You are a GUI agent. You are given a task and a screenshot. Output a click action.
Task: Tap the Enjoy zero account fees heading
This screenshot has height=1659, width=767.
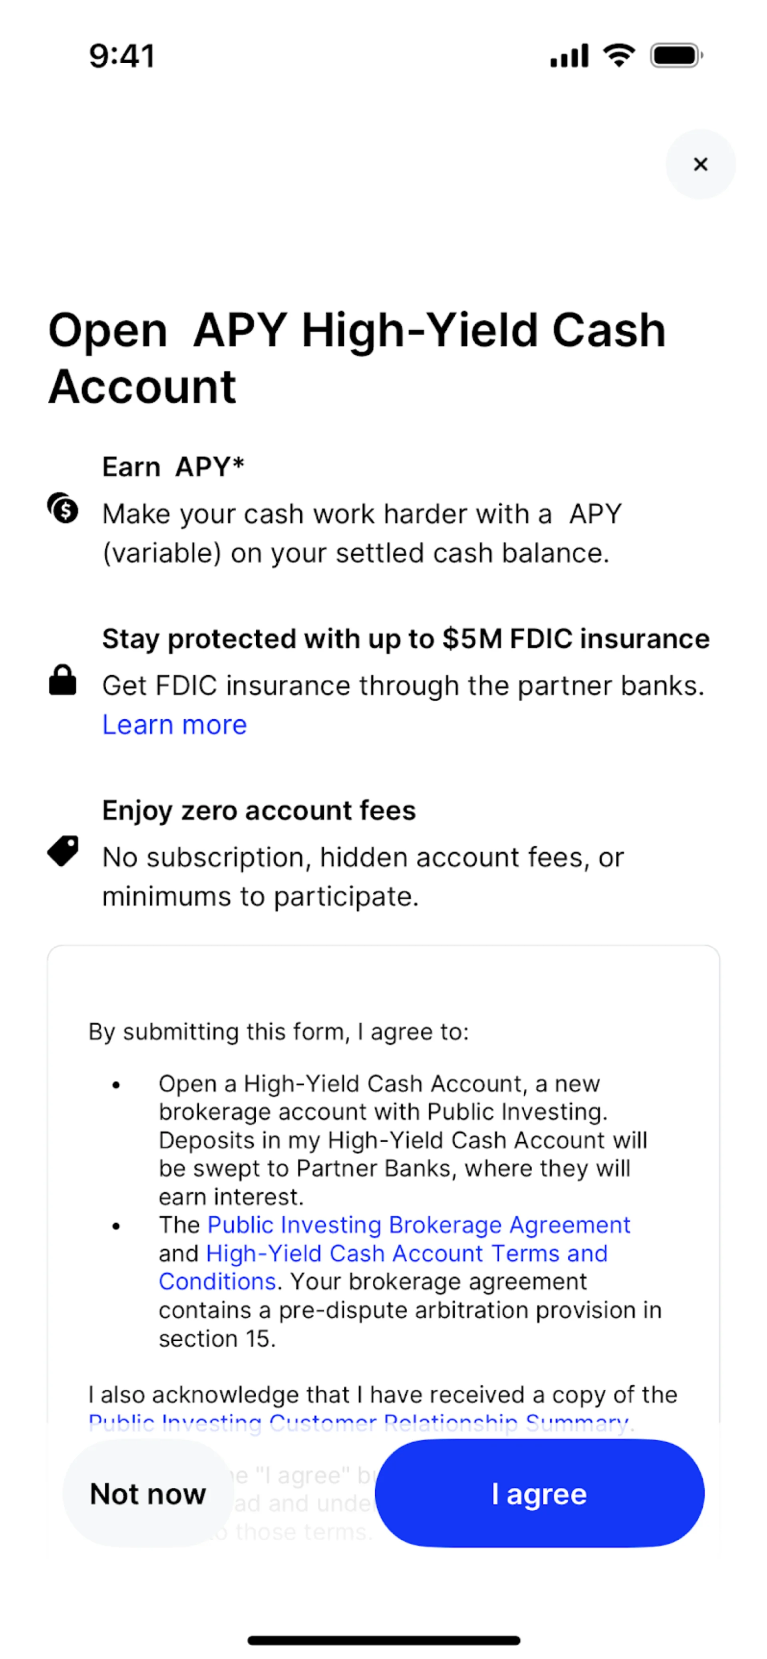(259, 810)
